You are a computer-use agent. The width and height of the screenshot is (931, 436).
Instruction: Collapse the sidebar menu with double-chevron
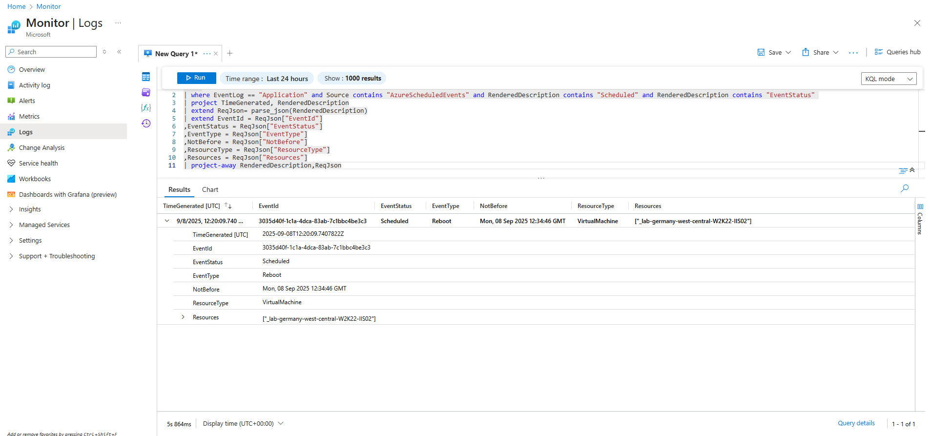pyautogui.click(x=119, y=52)
